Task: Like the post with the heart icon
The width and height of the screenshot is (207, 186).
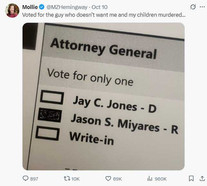Action: pyautogui.click(x=108, y=178)
